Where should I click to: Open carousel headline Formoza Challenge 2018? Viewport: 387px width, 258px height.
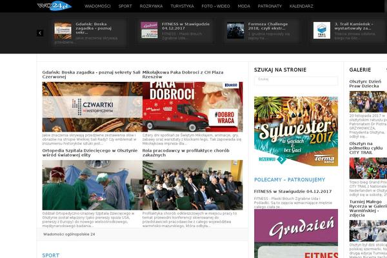(268, 26)
